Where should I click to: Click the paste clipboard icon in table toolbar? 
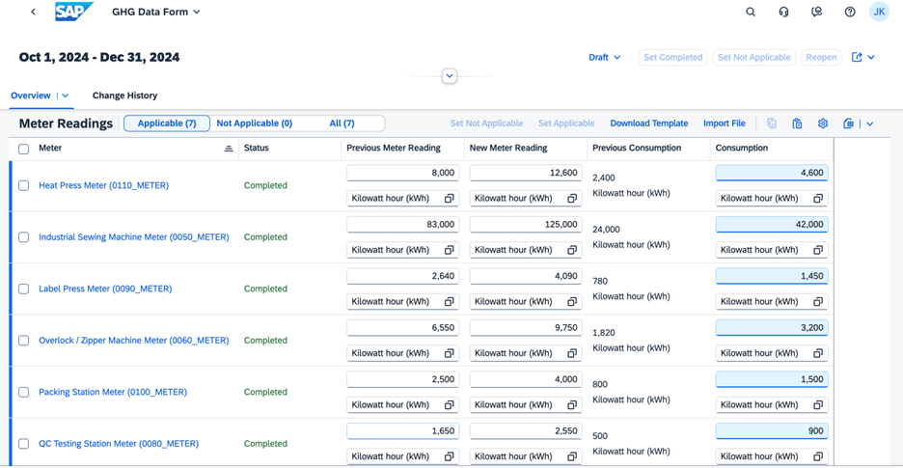(x=797, y=124)
